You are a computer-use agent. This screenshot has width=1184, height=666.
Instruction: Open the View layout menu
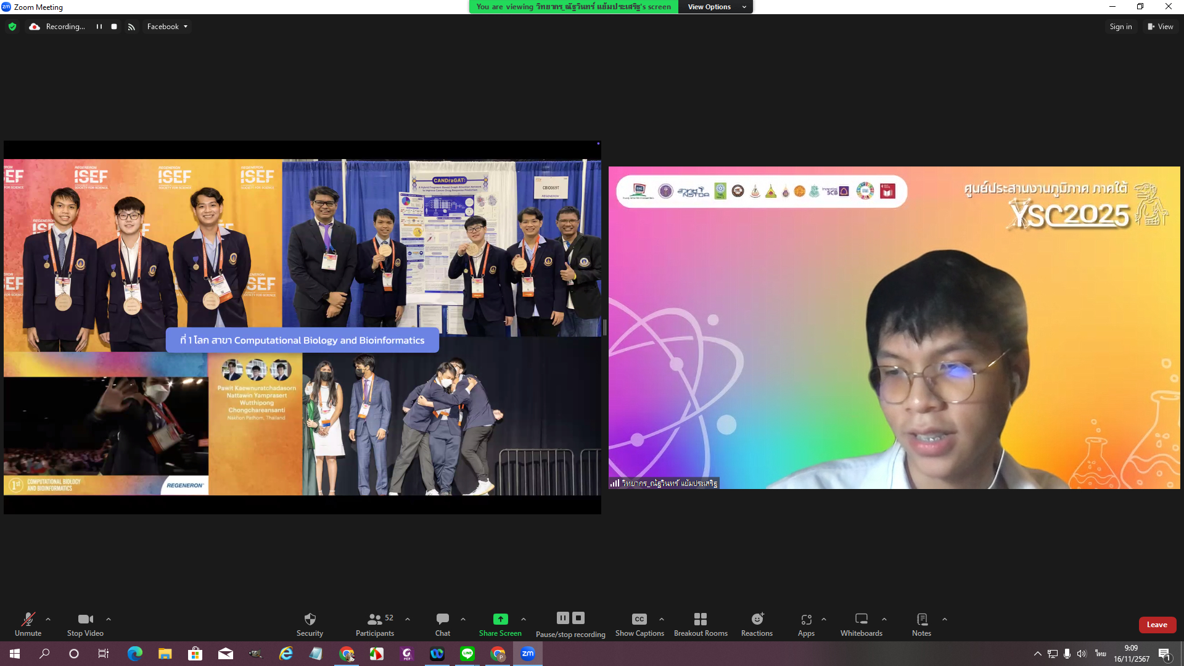tap(1160, 27)
